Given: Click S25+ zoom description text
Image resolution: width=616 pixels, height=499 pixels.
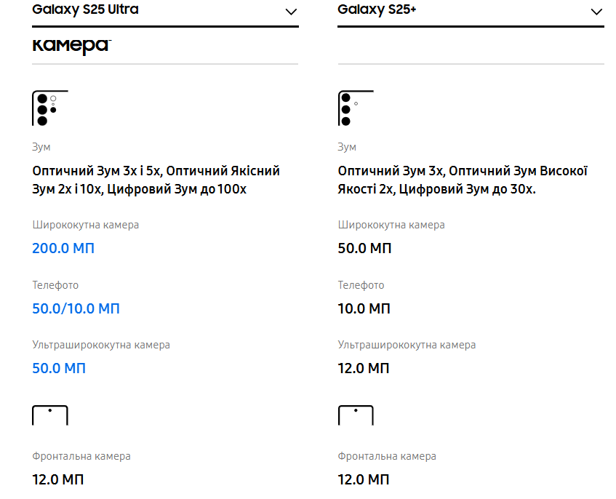Looking at the screenshot, I should [x=462, y=180].
